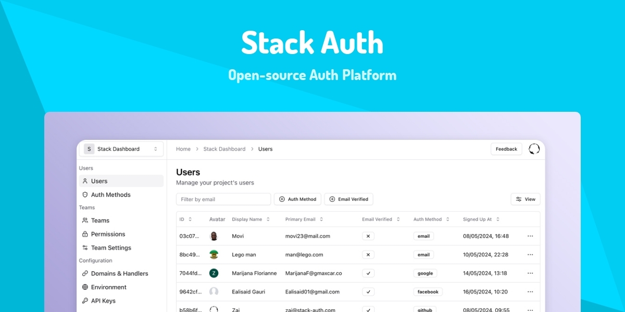Open Domains & Handlers in the sidebar
Screen dimensions: 625x312
[x=121, y=274]
